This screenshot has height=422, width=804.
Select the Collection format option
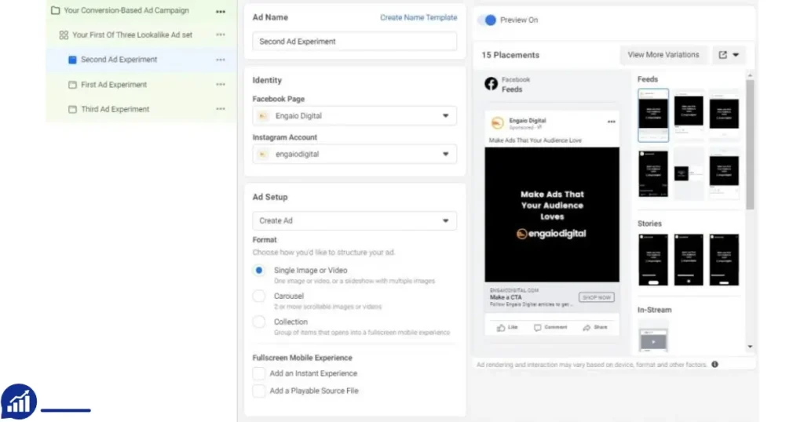(x=259, y=322)
